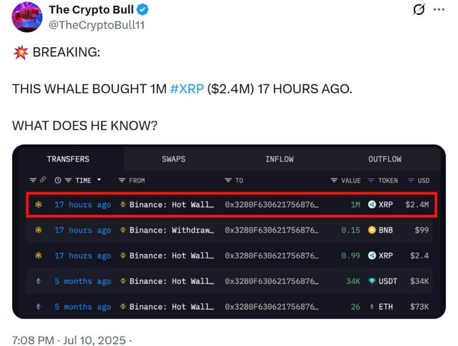Open the Grok slashed-circle icon
Screen dimensions: 458x346
click(x=419, y=9)
